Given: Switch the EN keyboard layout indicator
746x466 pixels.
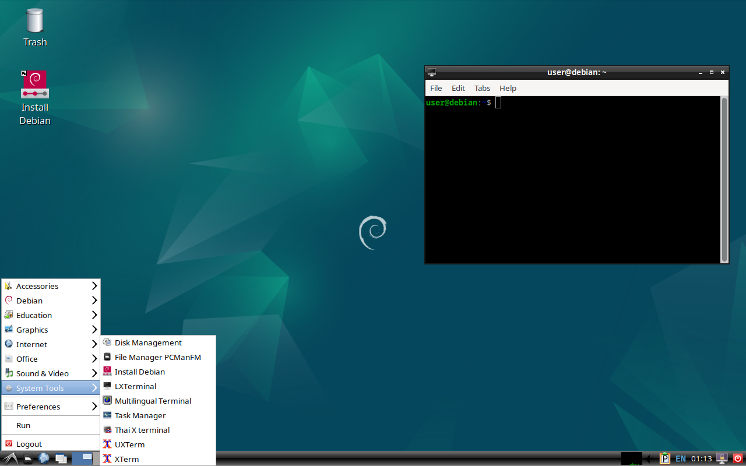Looking at the screenshot, I should click(x=681, y=459).
